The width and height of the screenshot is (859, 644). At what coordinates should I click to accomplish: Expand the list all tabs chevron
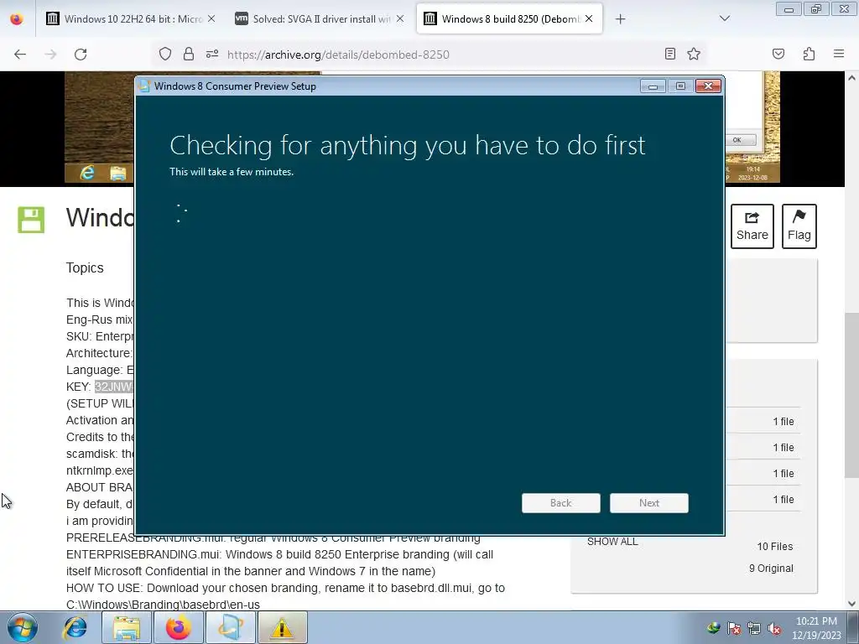click(725, 18)
